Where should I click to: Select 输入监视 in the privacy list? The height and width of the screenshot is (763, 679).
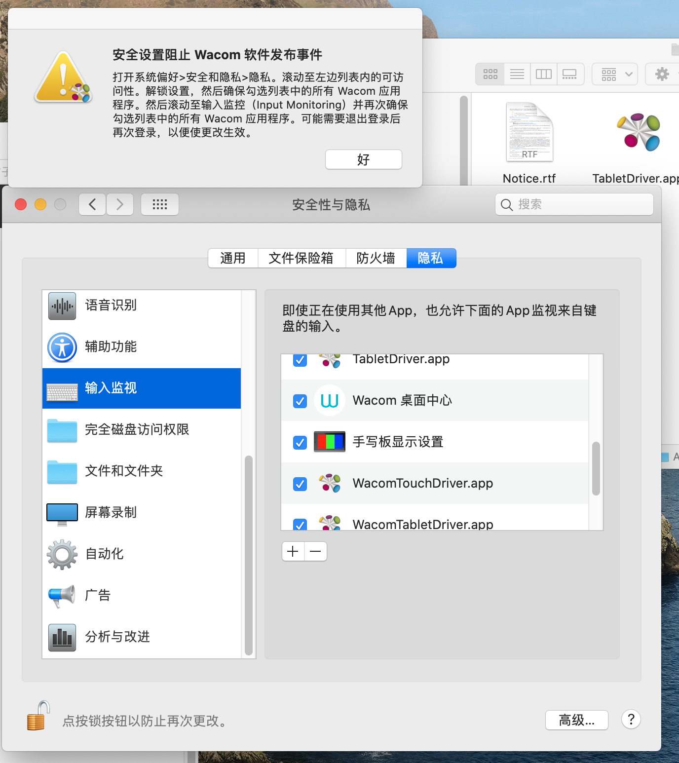click(x=142, y=388)
